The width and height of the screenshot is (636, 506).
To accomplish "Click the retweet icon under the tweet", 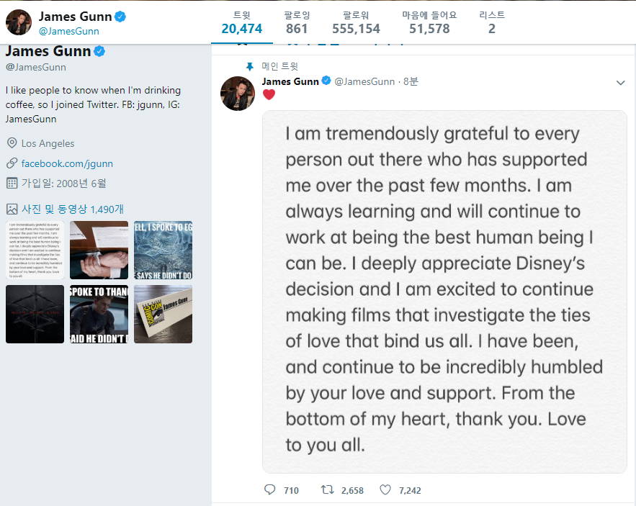I will pyautogui.click(x=328, y=489).
